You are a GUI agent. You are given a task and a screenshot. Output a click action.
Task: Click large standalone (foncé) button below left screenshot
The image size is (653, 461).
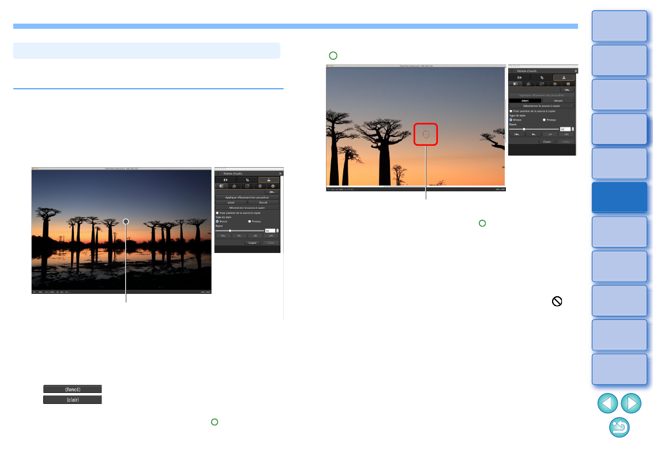(73, 389)
